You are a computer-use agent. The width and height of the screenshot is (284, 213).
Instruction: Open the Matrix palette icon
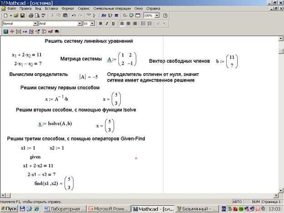pos(18,32)
